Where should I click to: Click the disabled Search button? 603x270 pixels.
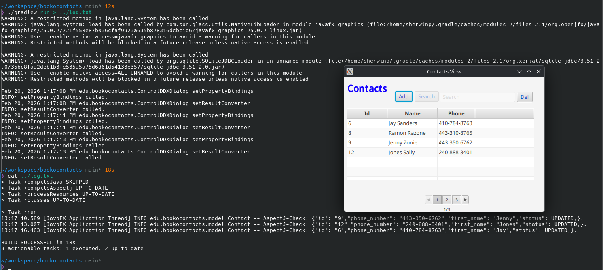tap(426, 96)
